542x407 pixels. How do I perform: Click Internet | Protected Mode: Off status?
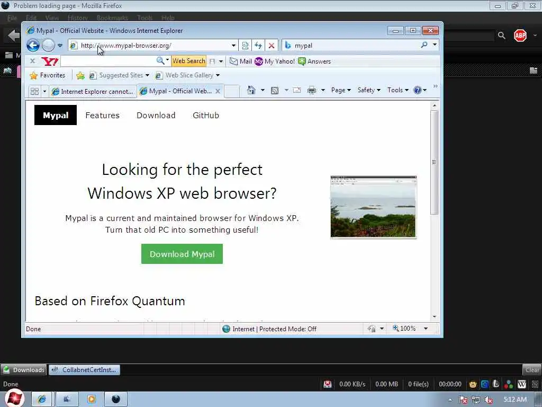pyautogui.click(x=269, y=329)
